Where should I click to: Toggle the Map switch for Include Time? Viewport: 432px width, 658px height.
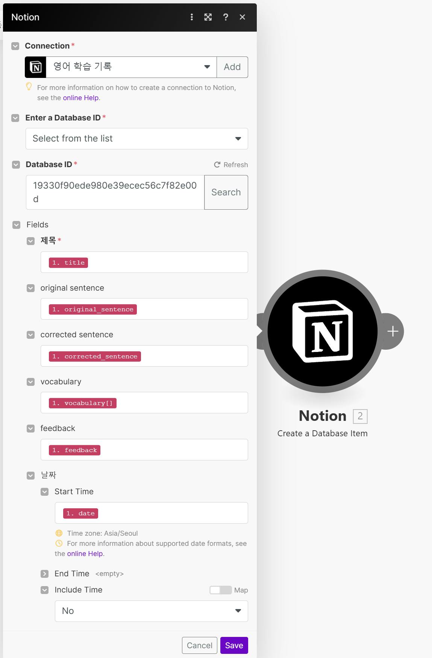click(x=220, y=590)
